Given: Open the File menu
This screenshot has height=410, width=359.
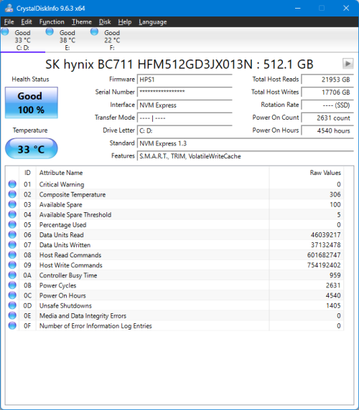Looking at the screenshot, I should [9, 22].
